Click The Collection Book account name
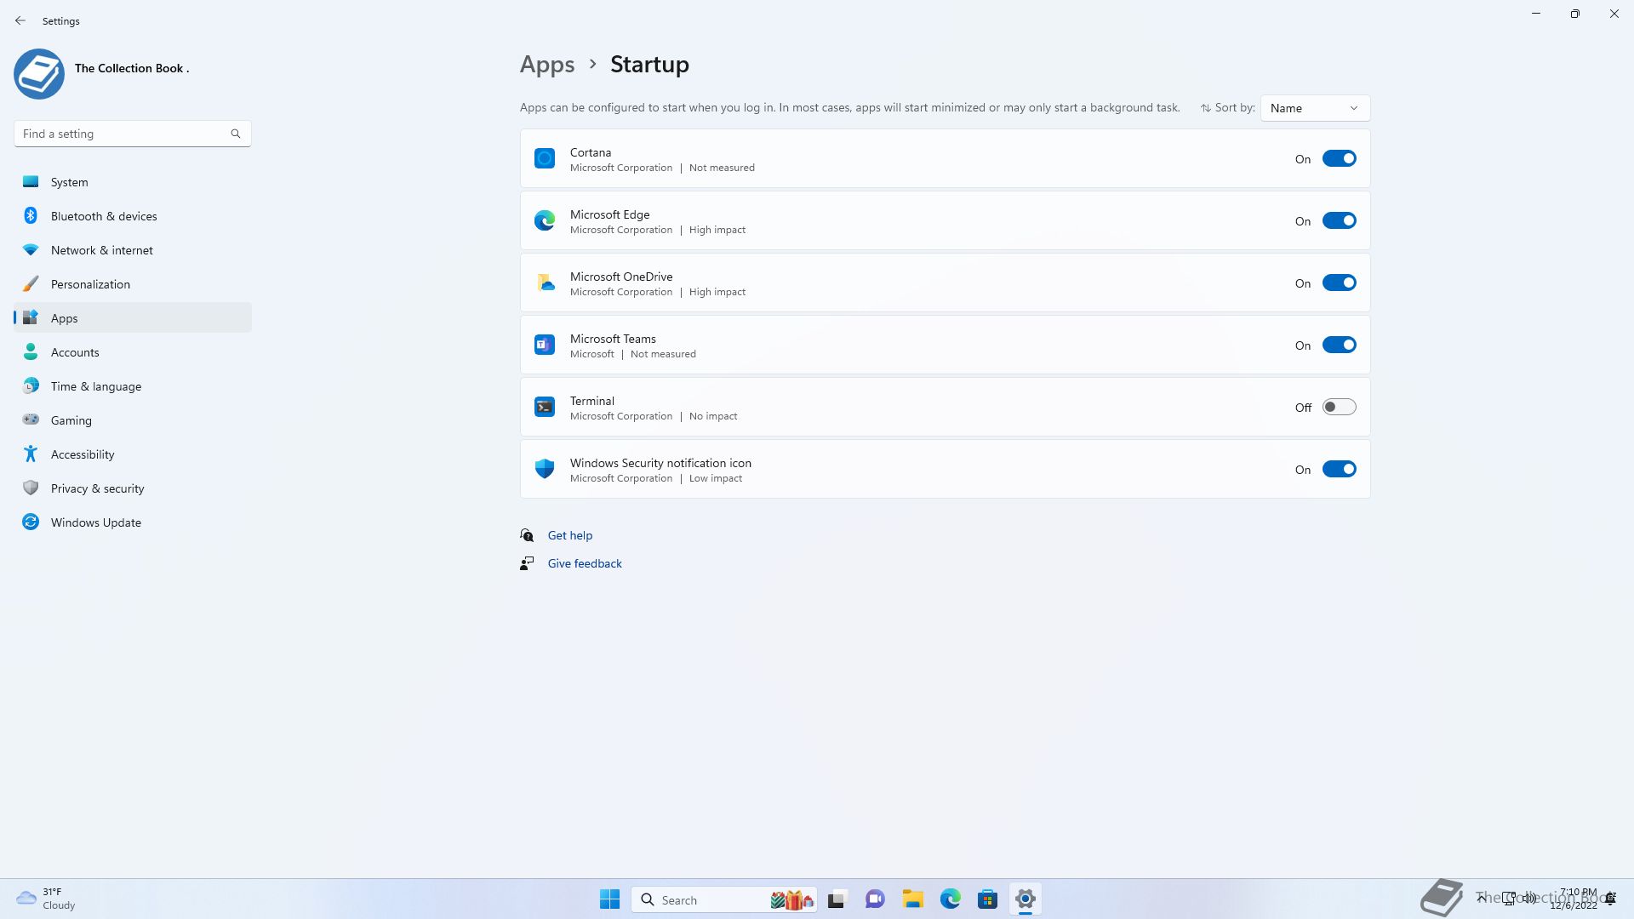Image resolution: width=1634 pixels, height=919 pixels. pyautogui.click(x=132, y=68)
